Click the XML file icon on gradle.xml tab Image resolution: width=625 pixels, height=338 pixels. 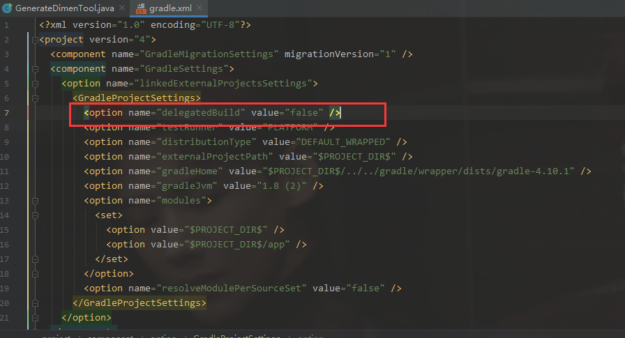pyautogui.click(x=141, y=8)
